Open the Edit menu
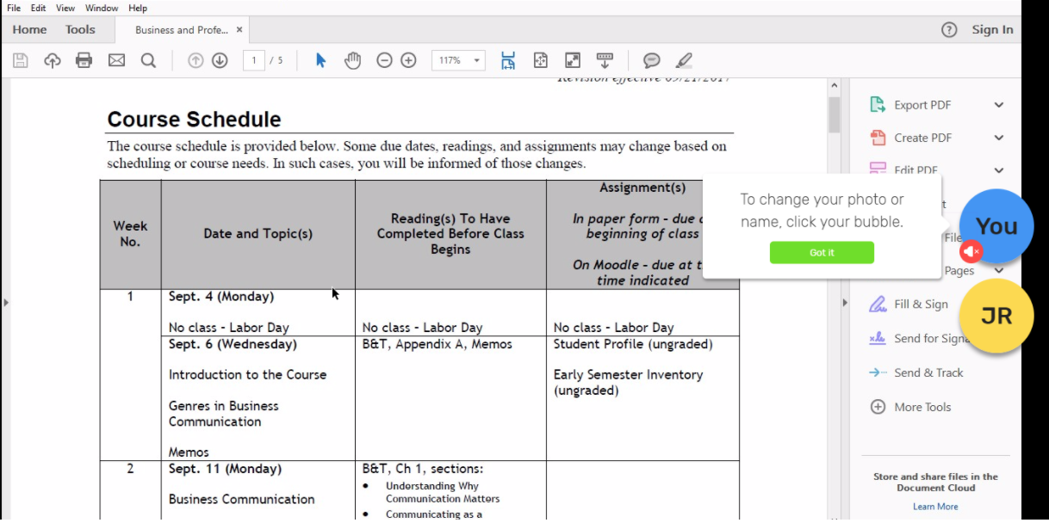The width and height of the screenshot is (1049, 523). pyautogui.click(x=38, y=8)
